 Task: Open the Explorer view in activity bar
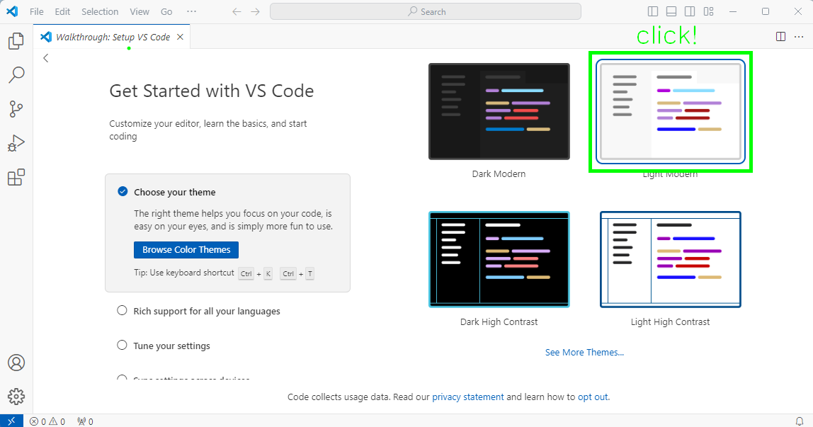(x=16, y=41)
